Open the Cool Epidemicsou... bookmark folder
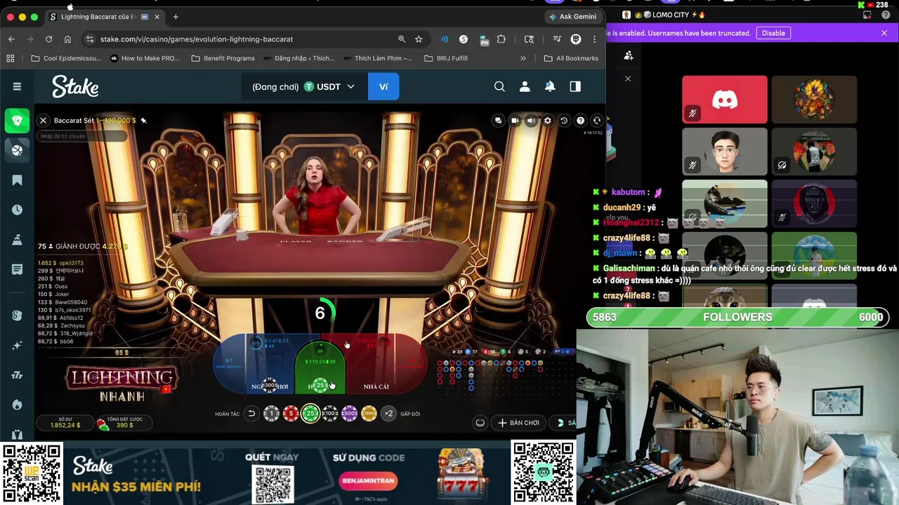The image size is (899, 505). (x=66, y=58)
